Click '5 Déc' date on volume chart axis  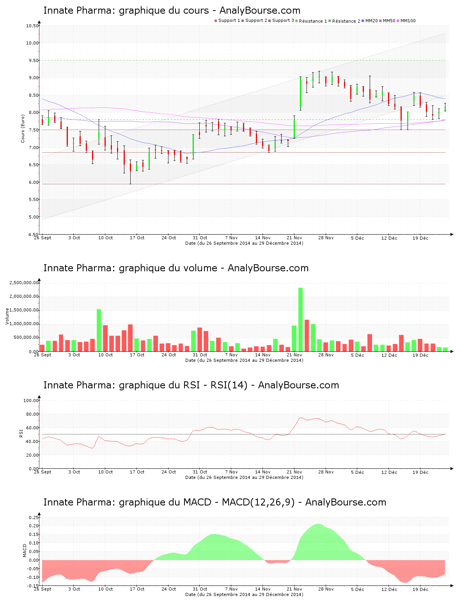click(x=357, y=355)
